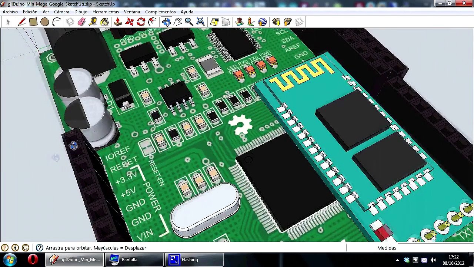Select the Arc tool
Viewport: 474px width, 267px height.
pyautogui.click(x=56, y=22)
